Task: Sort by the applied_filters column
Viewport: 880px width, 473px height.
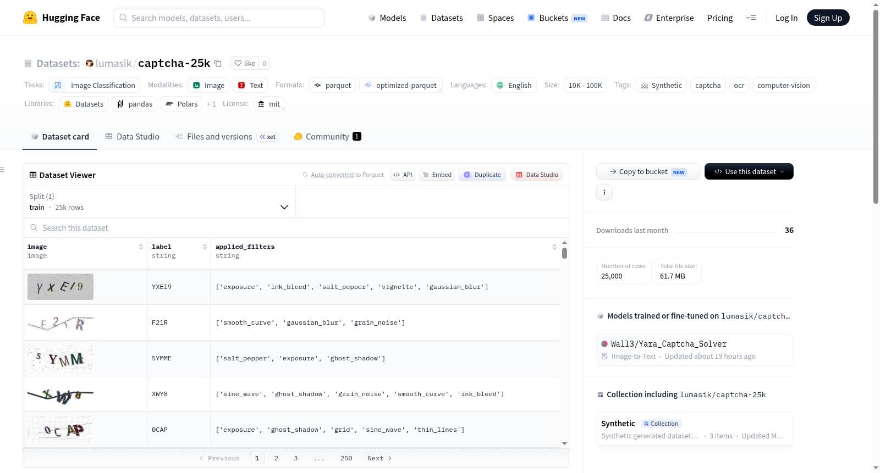Action: (554, 247)
